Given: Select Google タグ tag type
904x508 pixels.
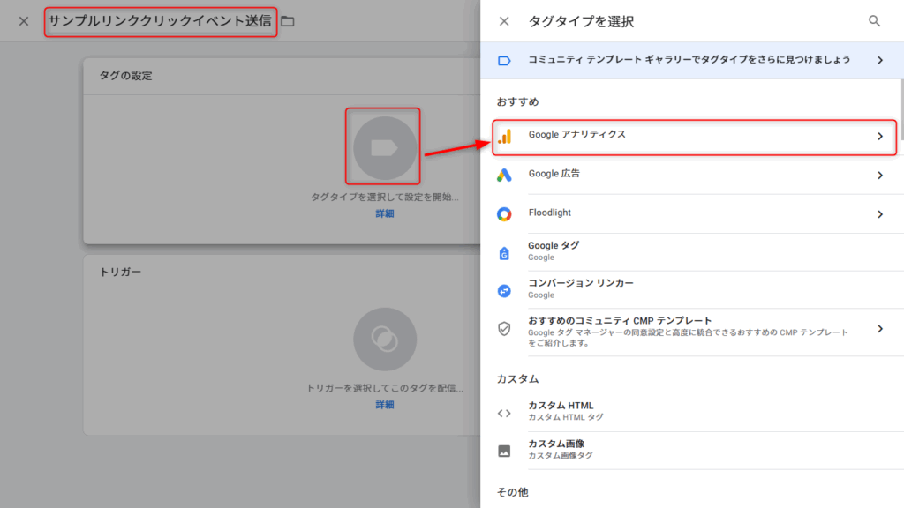Looking at the screenshot, I should (692, 252).
